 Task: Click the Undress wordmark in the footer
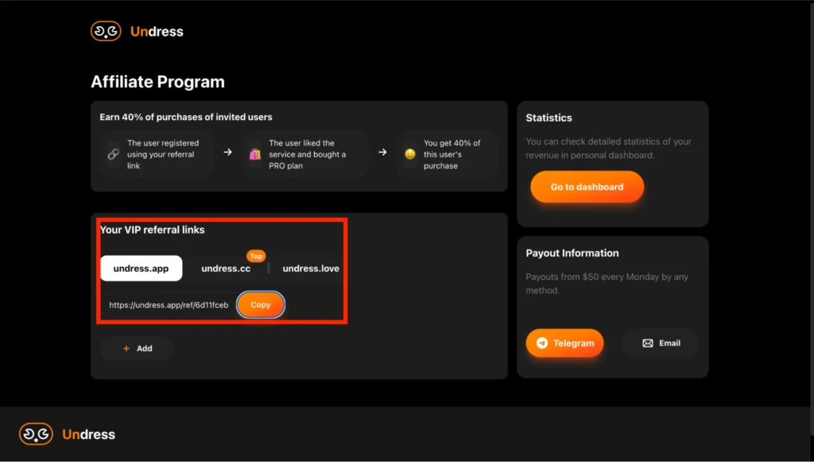(89, 434)
